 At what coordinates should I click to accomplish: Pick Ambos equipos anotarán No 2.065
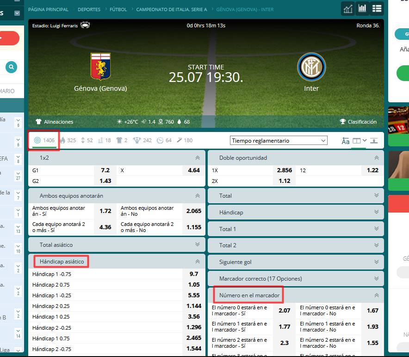coord(194,211)
